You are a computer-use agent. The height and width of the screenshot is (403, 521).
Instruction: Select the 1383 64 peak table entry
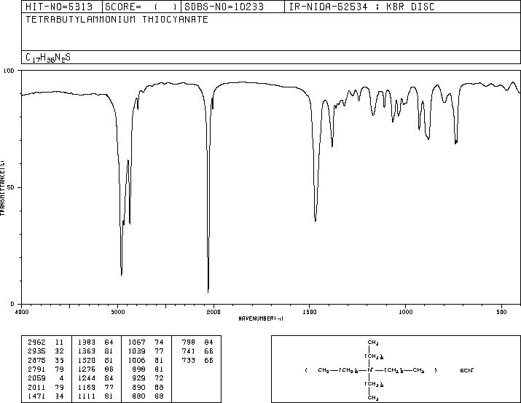tap(95, 343)
